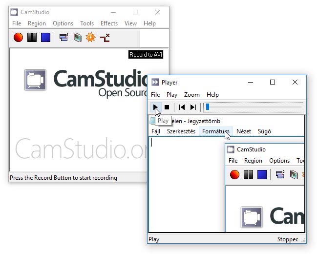
Task: Open File menu of the CamStudio inside the Player video
Action: [x=233, y=161]
